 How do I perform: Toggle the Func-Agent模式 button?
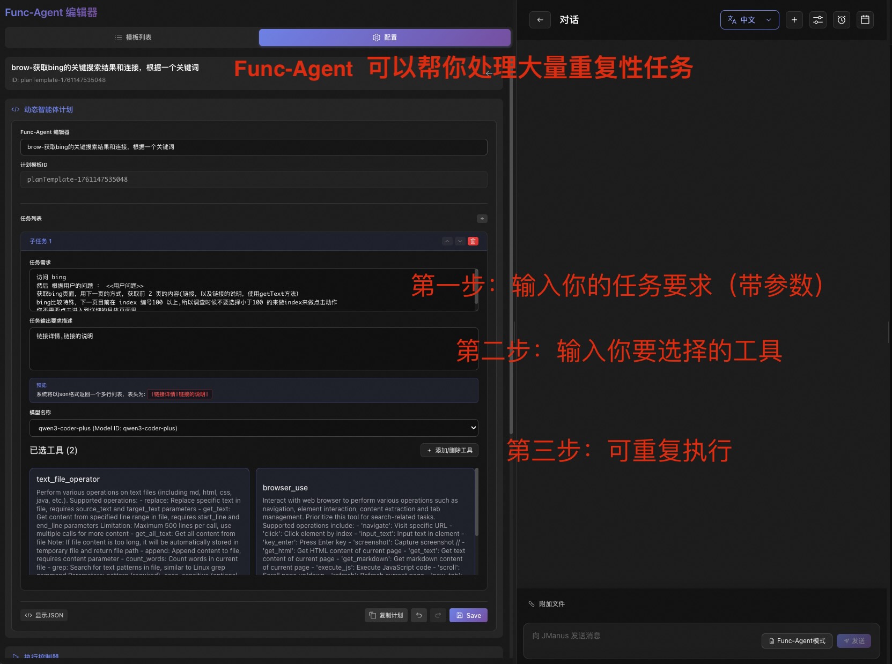(797, 641)
